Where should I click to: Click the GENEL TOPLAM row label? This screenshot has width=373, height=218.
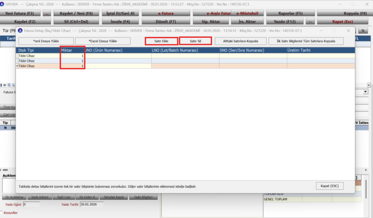275,199
